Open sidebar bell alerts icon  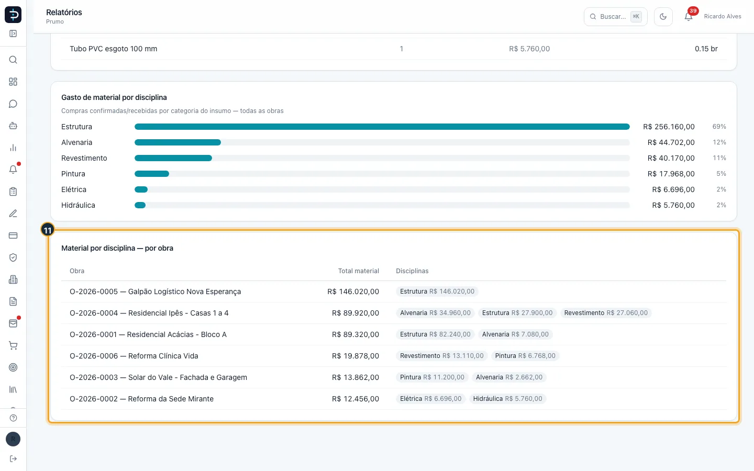pyautogui.click(x=13, y=170)
